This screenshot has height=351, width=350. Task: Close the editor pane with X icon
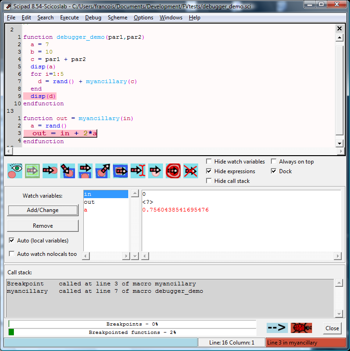tap(339, 29)
